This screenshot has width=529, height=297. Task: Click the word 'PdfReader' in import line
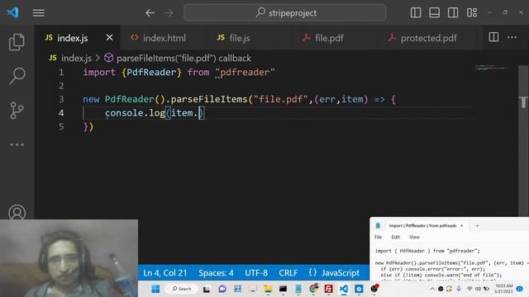pyautogui.click(x=151, y=73)
